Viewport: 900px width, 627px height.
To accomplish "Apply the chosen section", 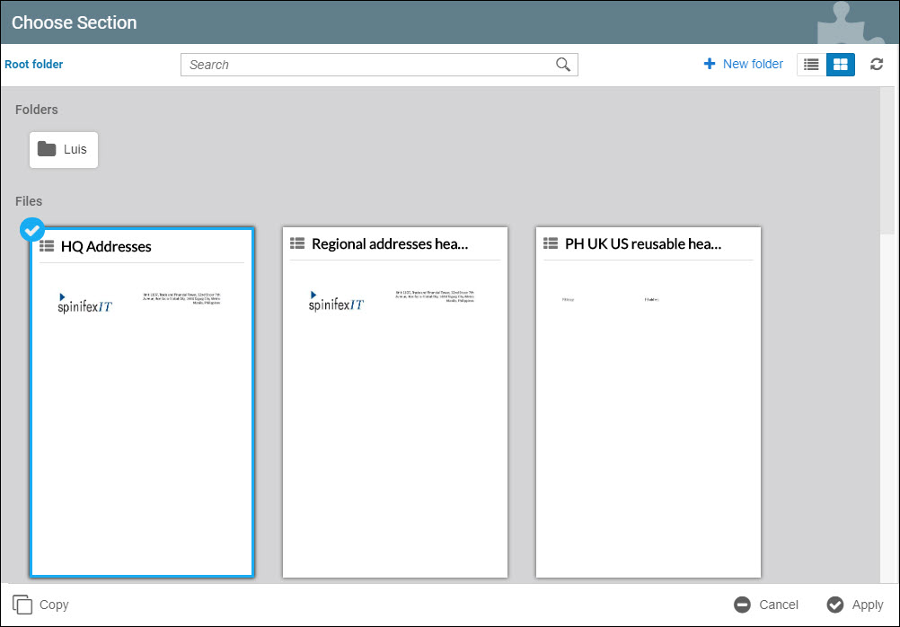I will pos(855,605).
